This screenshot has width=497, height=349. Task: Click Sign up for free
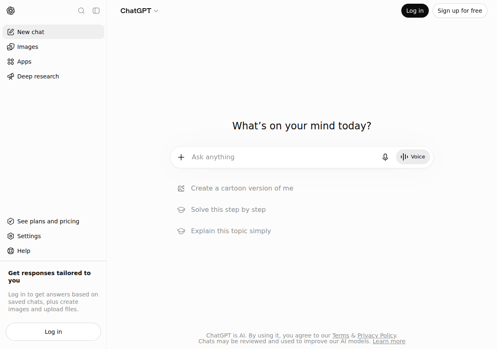pos(460,11)
